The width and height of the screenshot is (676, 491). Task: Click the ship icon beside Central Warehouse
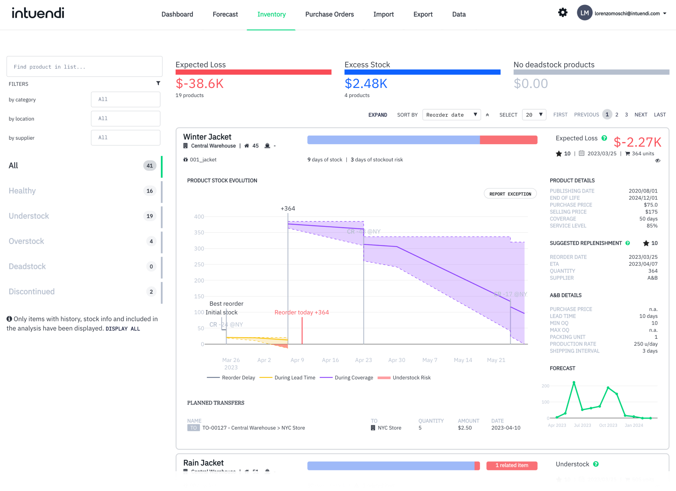(267, 145)
